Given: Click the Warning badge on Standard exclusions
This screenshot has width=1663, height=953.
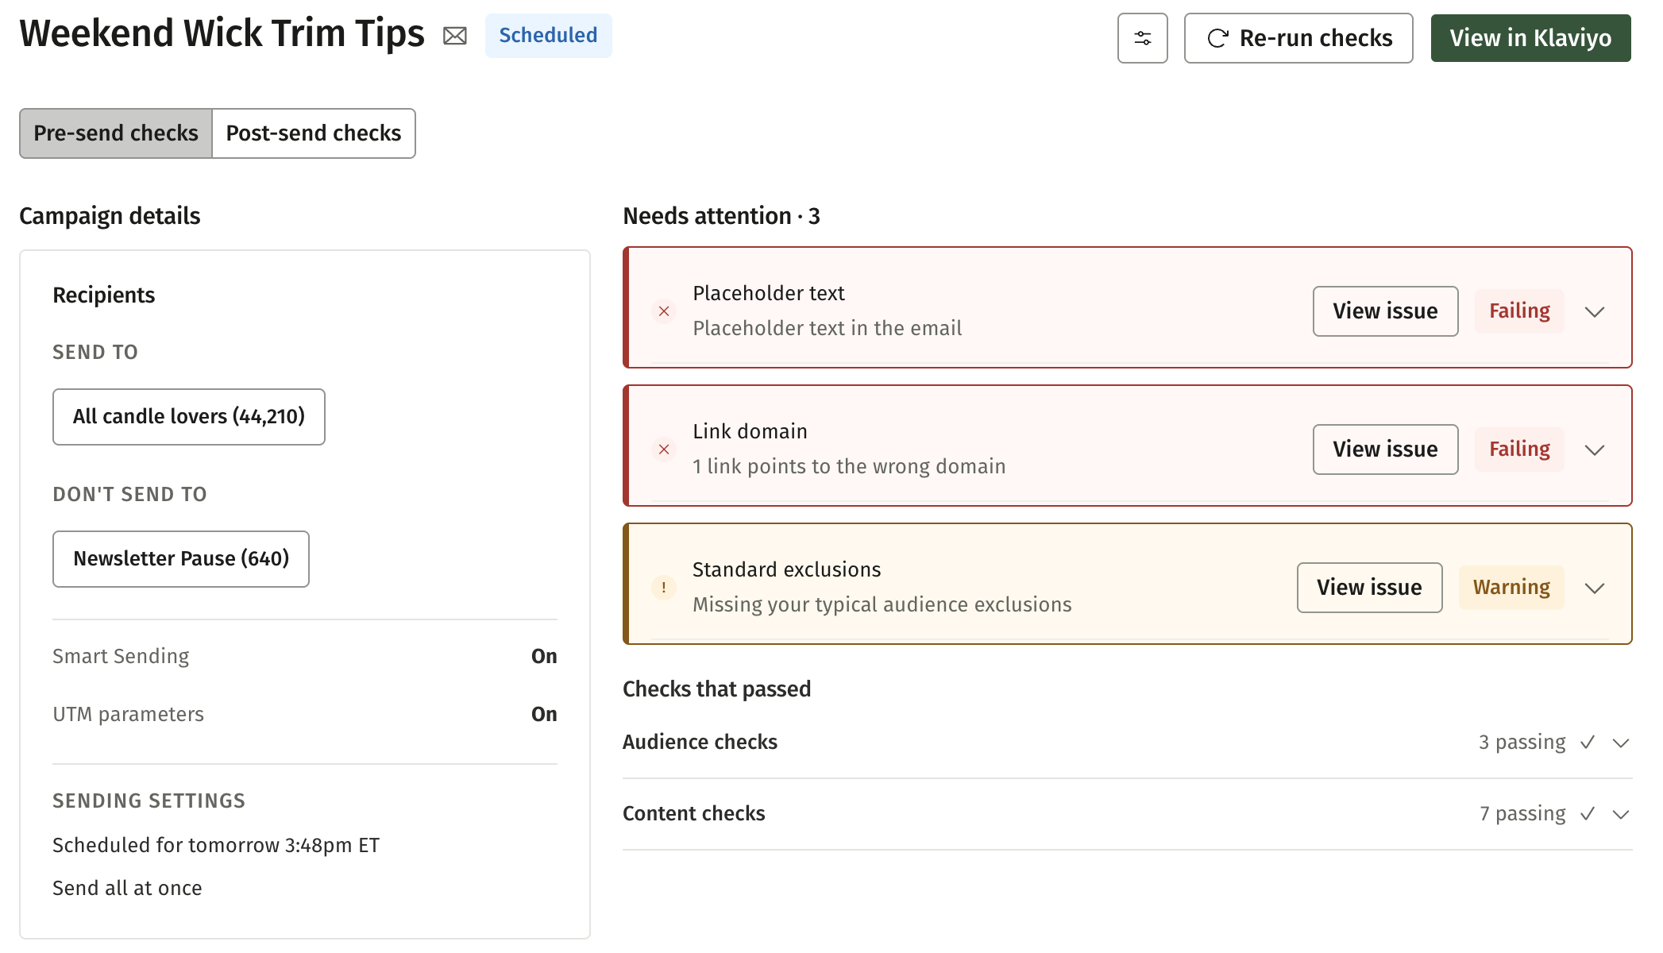Looking at the screenshot, I should click(1511, 588).
